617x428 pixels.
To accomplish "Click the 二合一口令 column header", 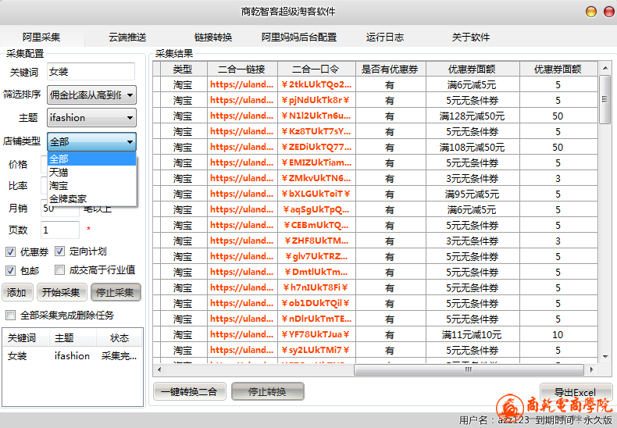I will click(316, 70).
